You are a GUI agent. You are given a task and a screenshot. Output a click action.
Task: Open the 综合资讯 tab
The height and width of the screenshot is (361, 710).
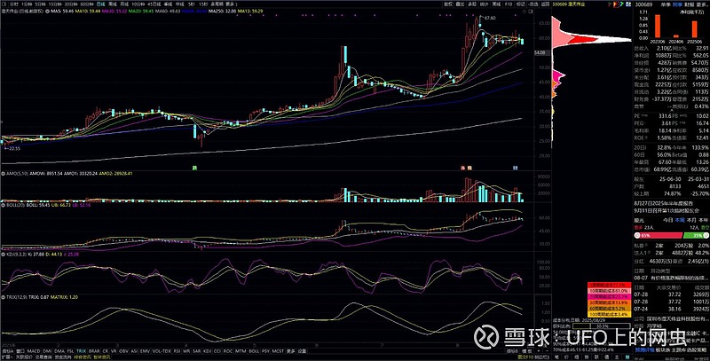82,357
